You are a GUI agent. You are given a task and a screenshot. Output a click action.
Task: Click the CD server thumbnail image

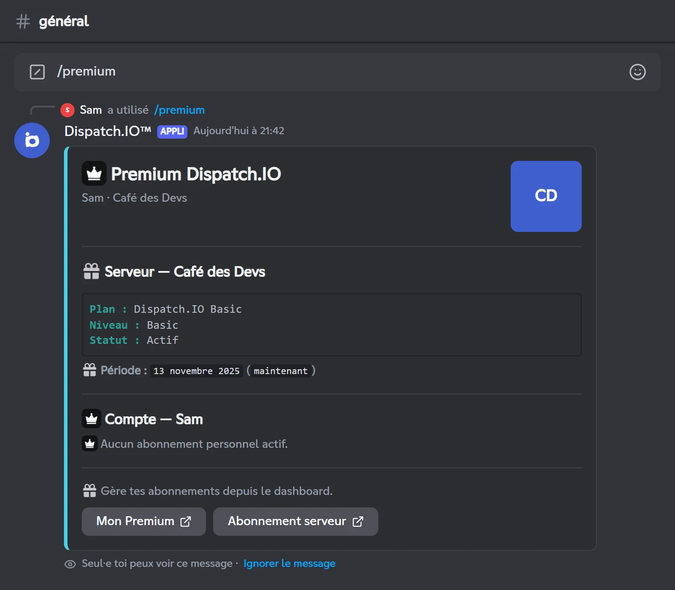click(x=546, y=196)
